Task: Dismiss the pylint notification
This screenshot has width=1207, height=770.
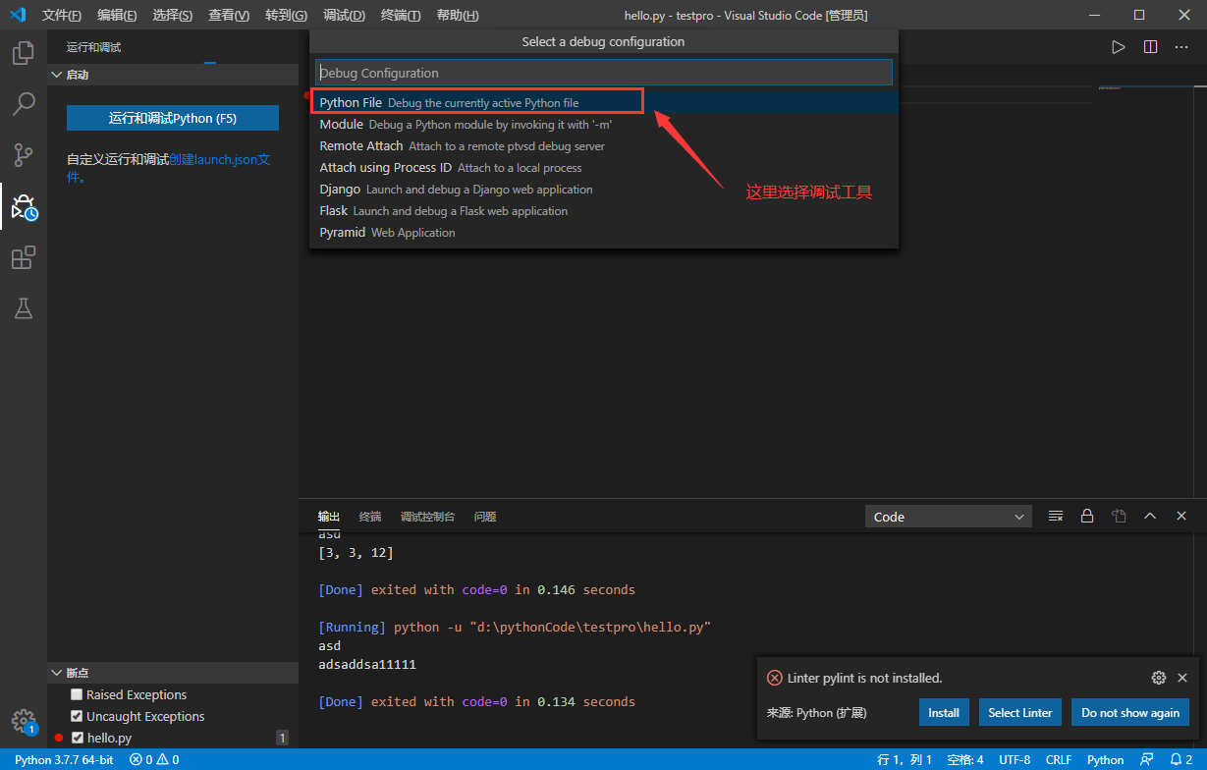Action: point(1182,678)
